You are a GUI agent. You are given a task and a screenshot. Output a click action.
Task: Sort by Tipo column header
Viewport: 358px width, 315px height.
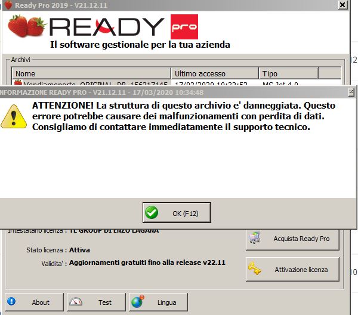[x=288, y=73]
